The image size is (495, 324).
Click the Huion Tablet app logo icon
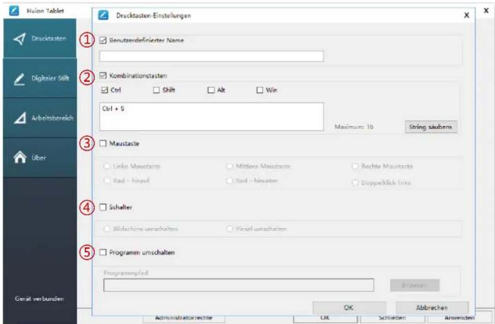pyautogui.click(x=14, y=11)
